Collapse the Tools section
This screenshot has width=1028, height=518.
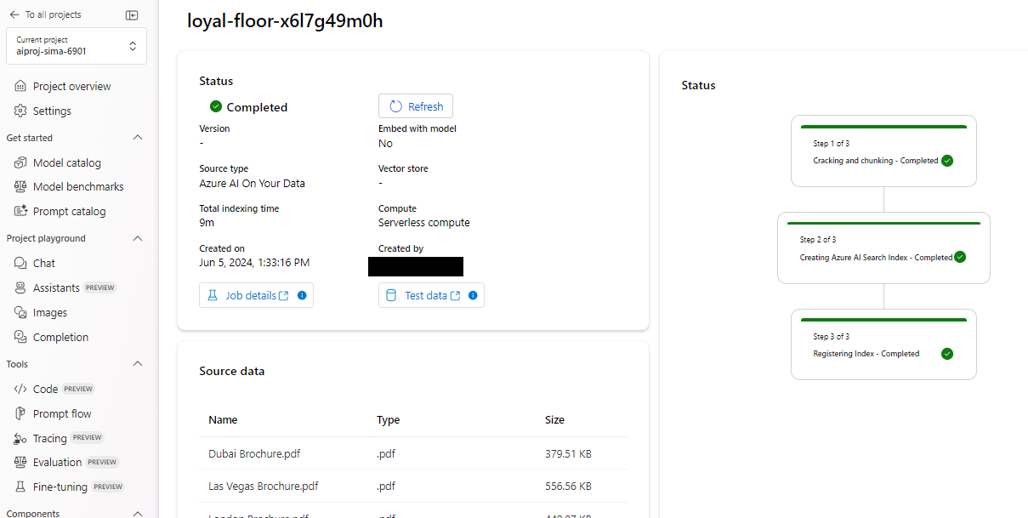pyautogui.click(x=138, y=363)
